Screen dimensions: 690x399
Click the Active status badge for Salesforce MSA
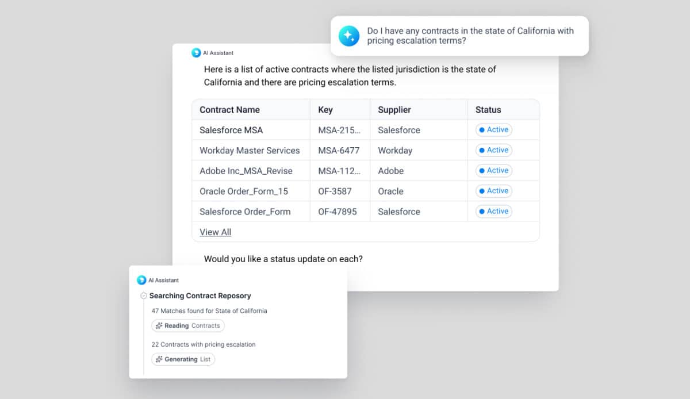(493, 130)
